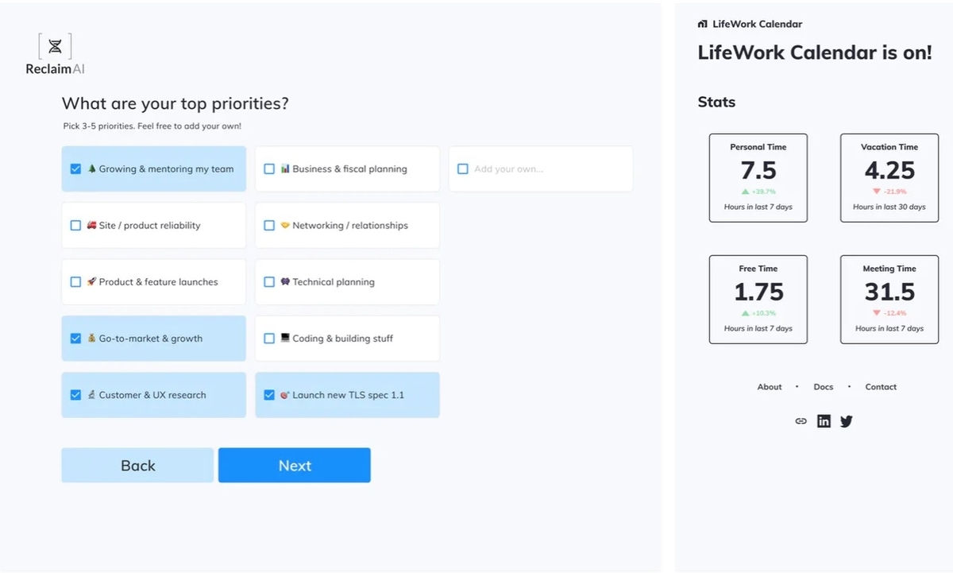Check the Technical planning option

pyautogui.click(x=269, y=282)
